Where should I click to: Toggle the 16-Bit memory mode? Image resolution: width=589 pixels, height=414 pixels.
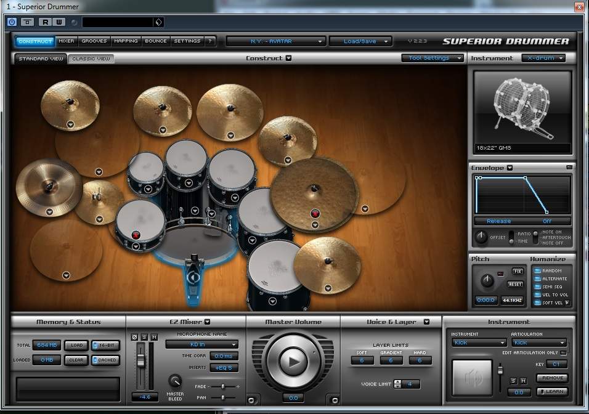pyautogui.click(x=106, y=345)
